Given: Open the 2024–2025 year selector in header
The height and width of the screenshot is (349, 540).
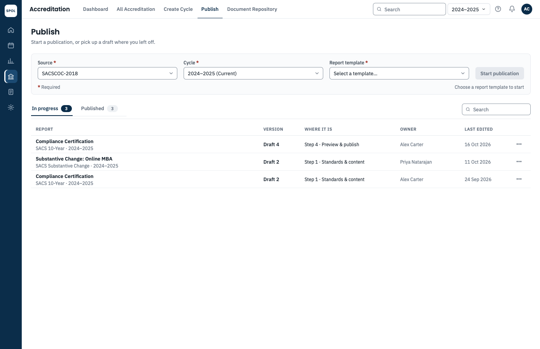Looking at the screenshot, I should [x=469, y=9].
